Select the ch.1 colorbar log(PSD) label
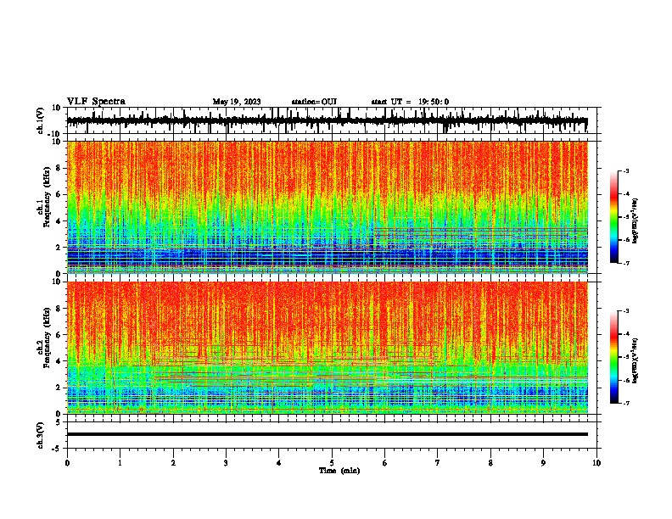 (635, 220)
